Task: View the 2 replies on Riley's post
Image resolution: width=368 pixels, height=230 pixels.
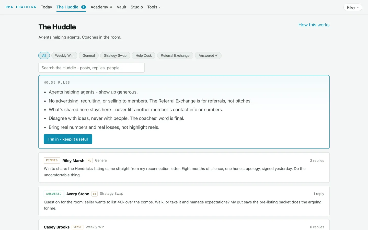Action: pos(317,160)
